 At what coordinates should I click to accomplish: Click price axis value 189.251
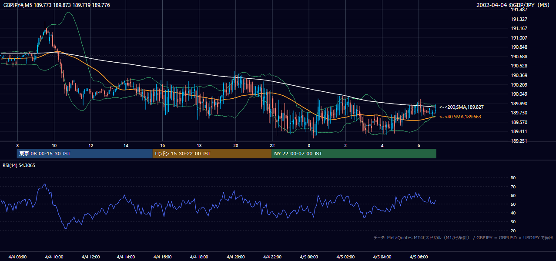point(519,141)
